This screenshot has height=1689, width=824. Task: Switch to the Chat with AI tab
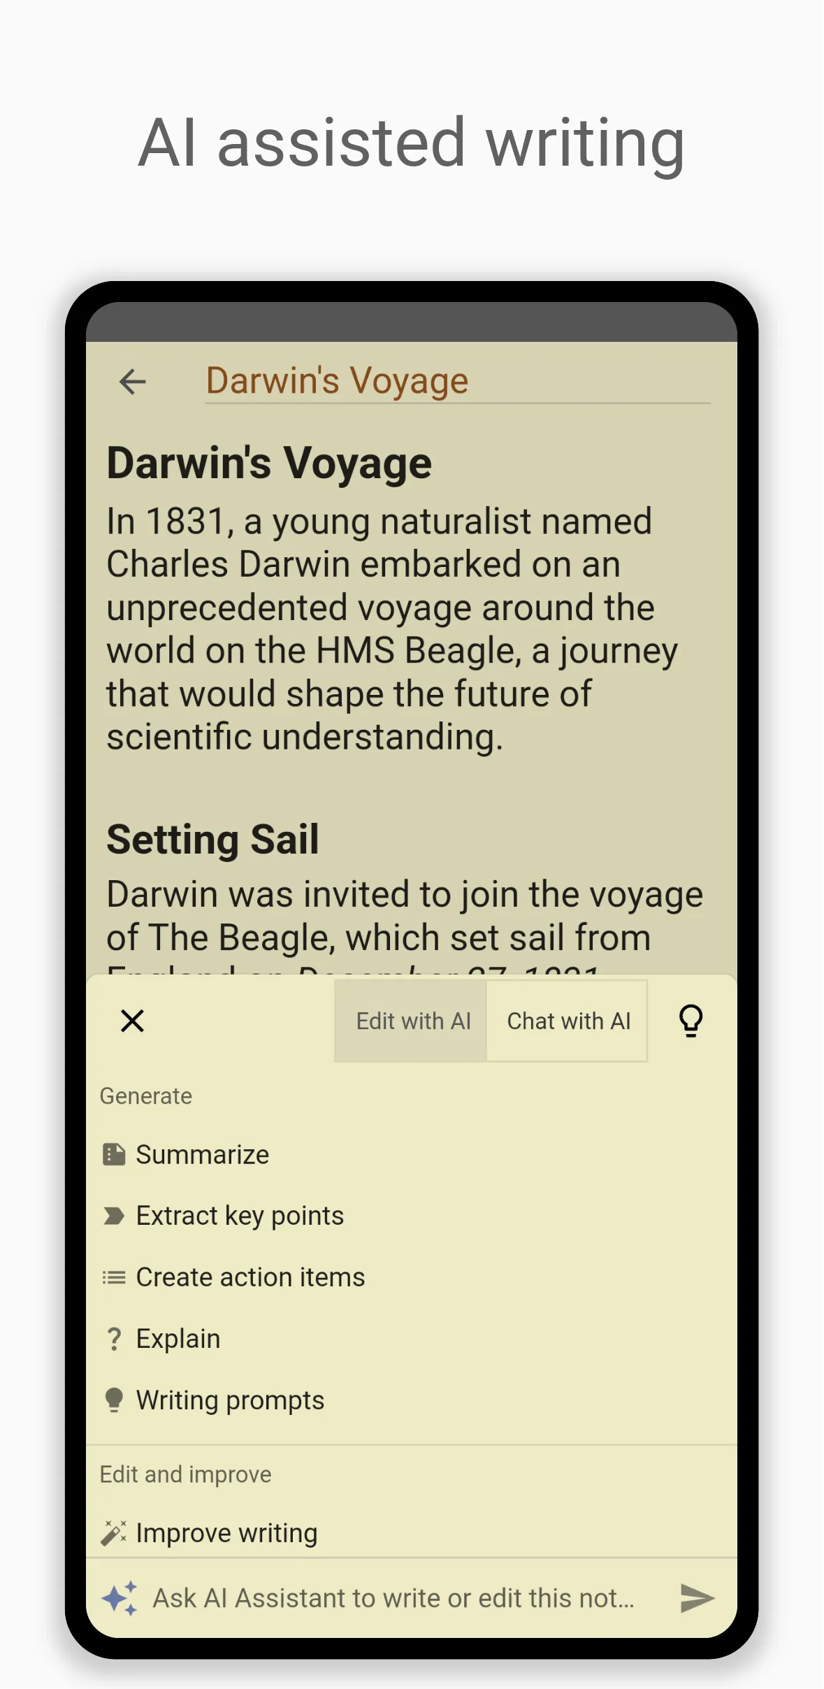tap(568, 1021)
